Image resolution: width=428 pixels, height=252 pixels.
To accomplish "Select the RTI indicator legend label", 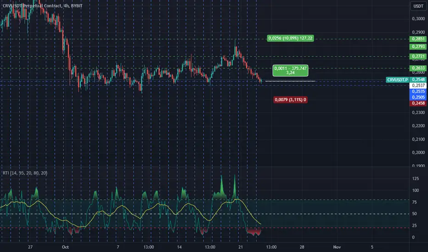I will (25, 173).
